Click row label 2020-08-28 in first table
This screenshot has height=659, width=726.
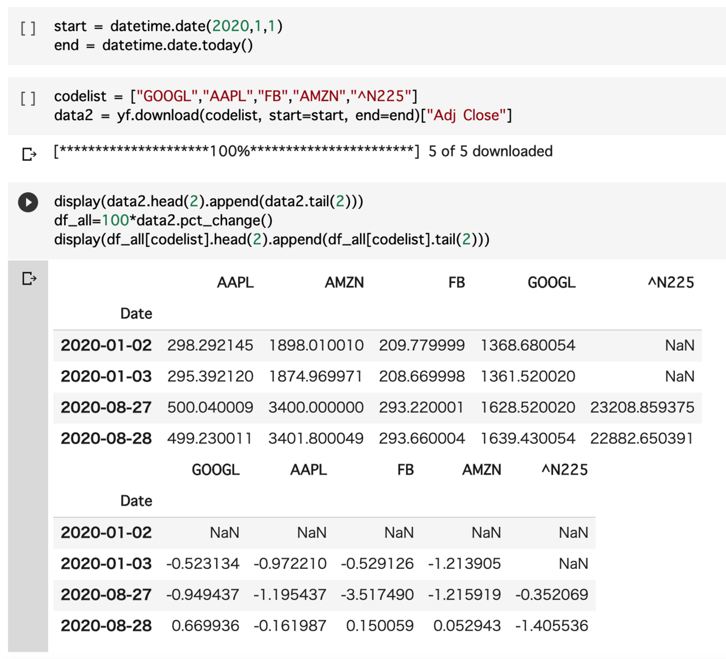tap(106, 439)
